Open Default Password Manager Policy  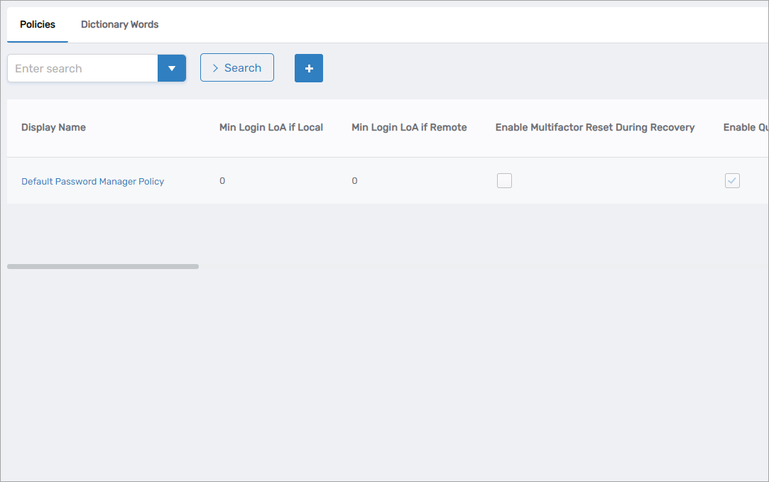click(x=92, y=181)
